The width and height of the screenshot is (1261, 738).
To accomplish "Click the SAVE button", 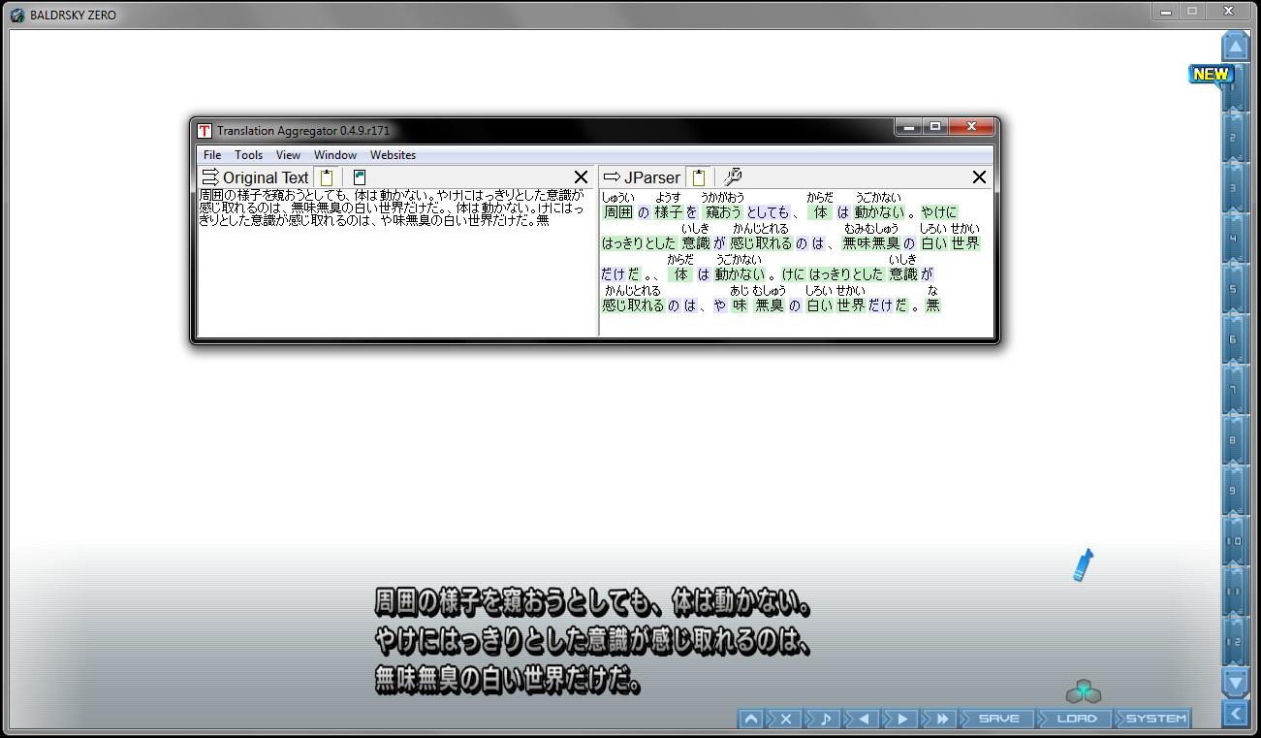I will tap(998, 719).
